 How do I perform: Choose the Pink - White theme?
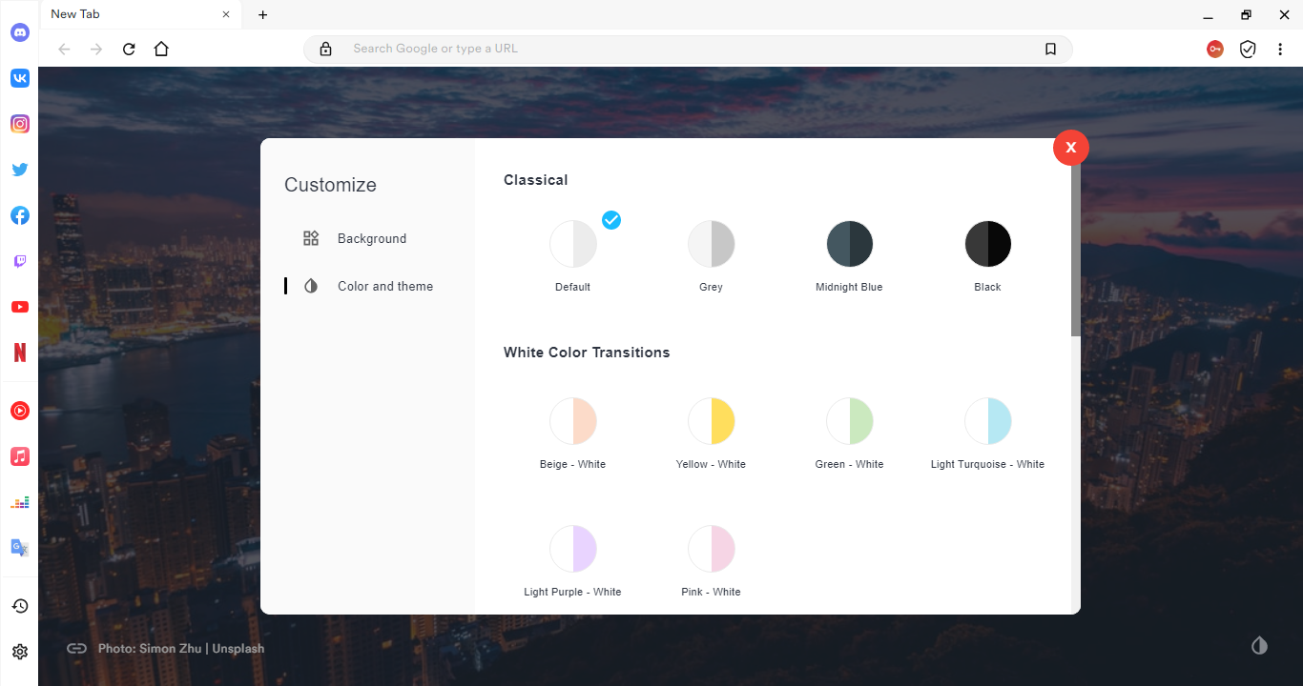click(x=711, y=548)
